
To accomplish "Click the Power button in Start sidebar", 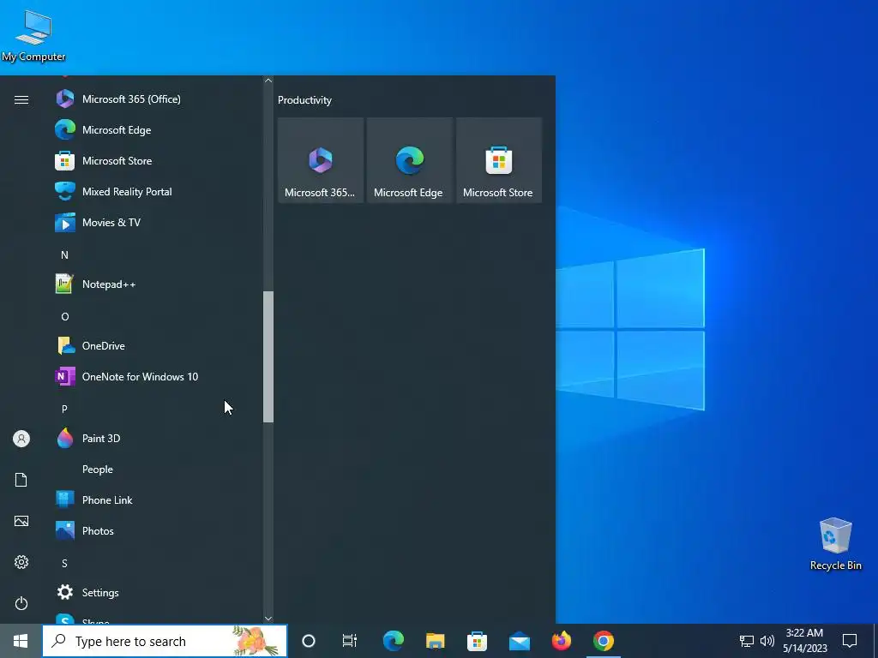I will [x=21, y=603].
